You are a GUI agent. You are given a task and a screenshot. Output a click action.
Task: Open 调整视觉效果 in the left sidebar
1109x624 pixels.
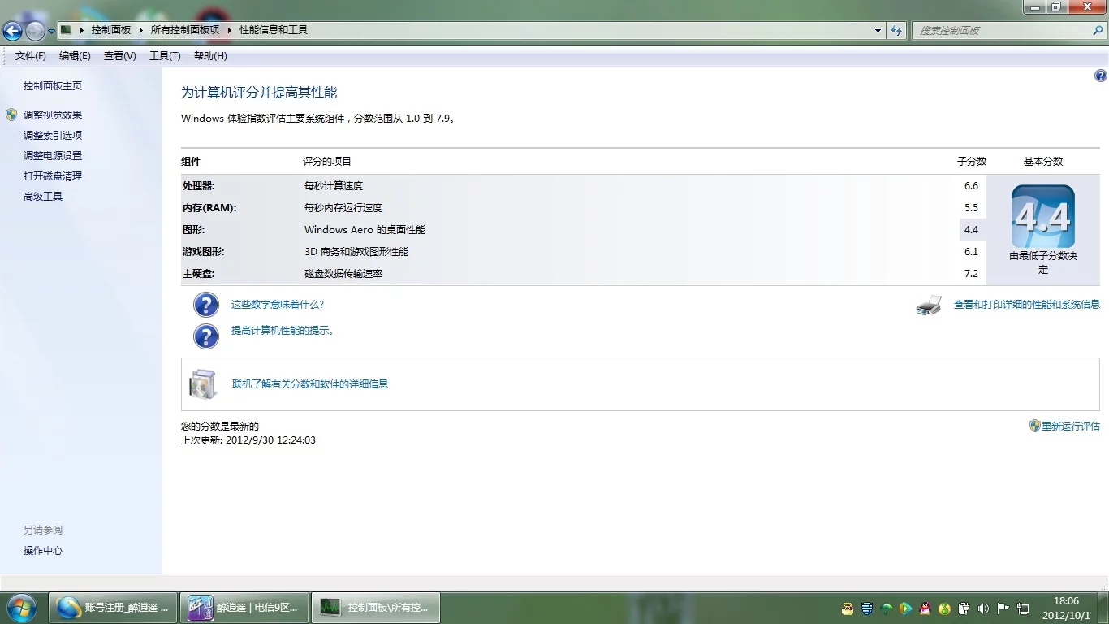click(x=53, y=115)
